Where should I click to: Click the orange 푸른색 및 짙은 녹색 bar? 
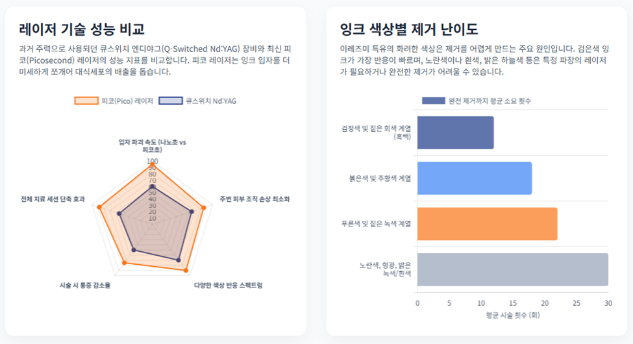tap(488, 224)
